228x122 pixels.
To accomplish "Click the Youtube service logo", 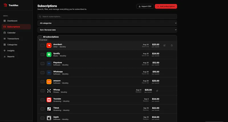I will pyautogui.click(x=49, y=100).
